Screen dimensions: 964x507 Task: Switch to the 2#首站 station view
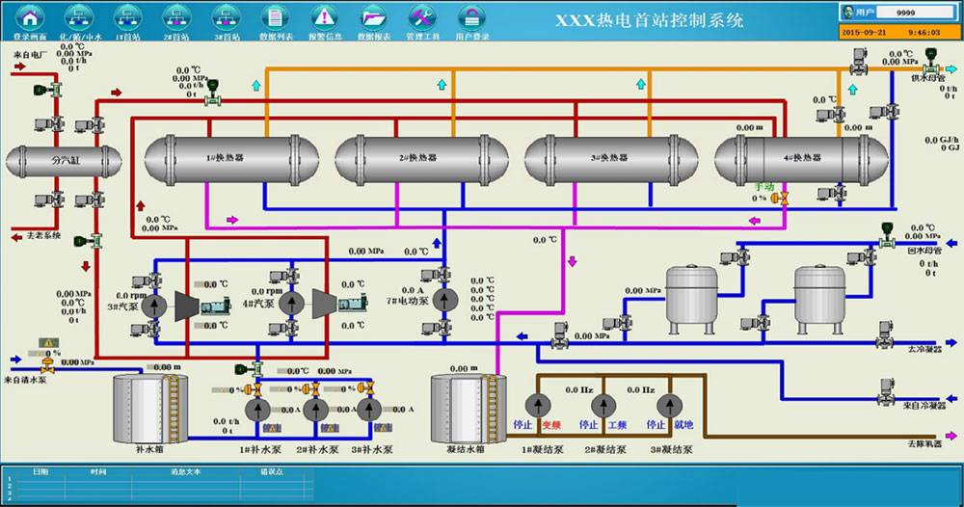[176, 17]
